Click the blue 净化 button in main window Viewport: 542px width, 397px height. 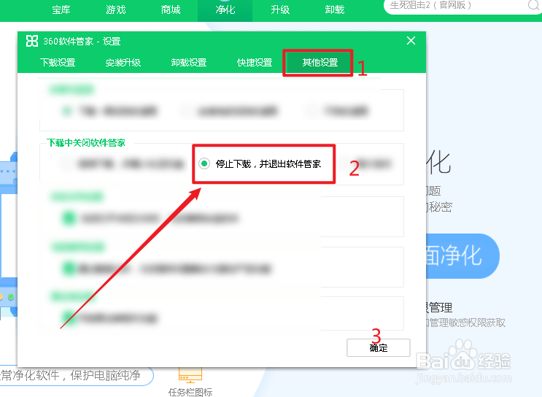pos(462,256)
